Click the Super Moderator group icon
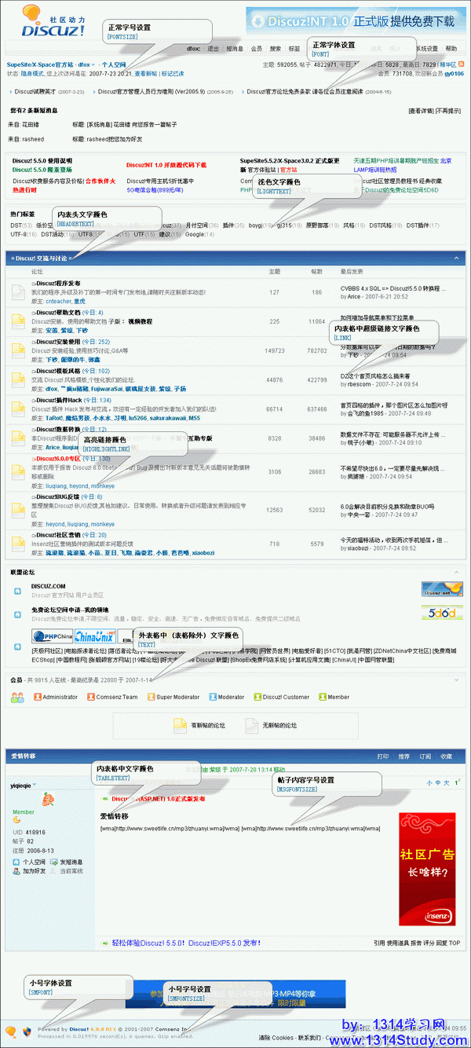The width and height of the screenshot is (471, 1048). pos(151,697)
